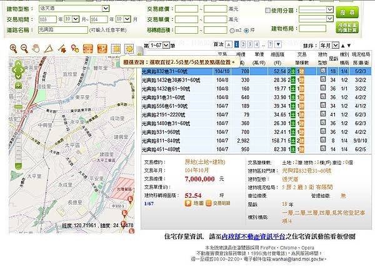Click the orange grid map toolbar icon

pos(88,49)
